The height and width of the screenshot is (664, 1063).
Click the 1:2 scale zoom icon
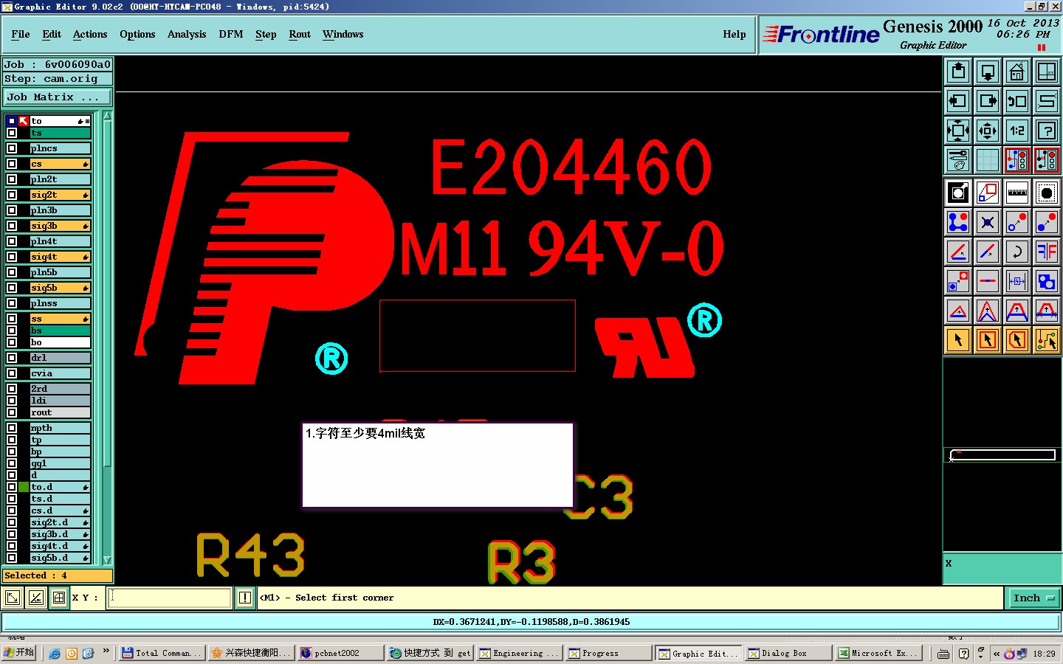(1017, 131)
